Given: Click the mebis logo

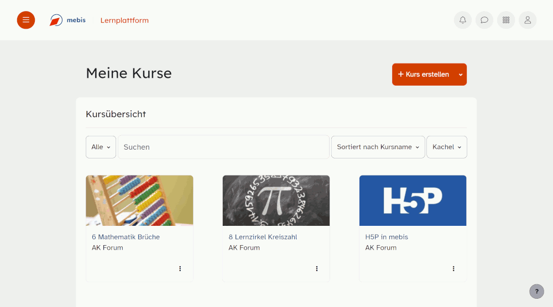Looking at the screenshot, I should point(67,20).
